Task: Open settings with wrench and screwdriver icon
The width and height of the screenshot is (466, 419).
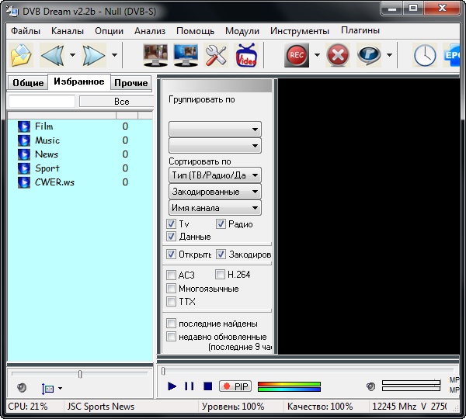Action: (x=215, y=55)
